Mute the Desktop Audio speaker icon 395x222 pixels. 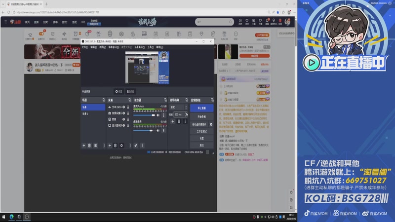[158, 130]
